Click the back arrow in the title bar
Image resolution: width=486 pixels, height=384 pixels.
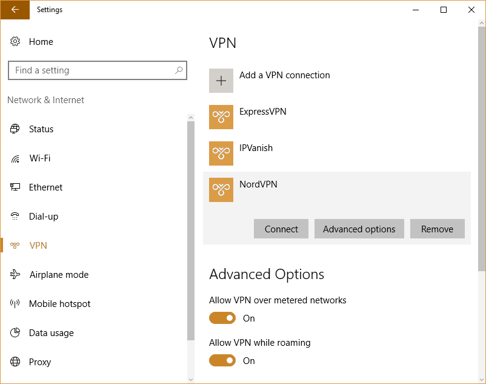(x=15, y=10)
